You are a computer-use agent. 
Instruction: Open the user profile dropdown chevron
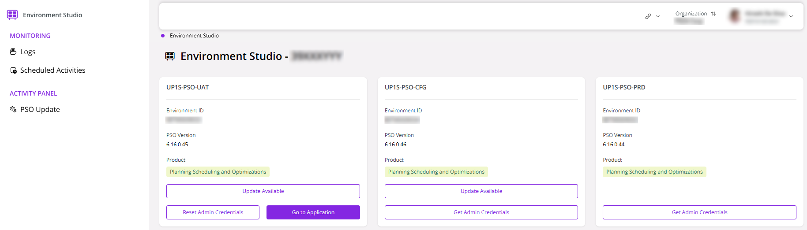click(791, 16)
